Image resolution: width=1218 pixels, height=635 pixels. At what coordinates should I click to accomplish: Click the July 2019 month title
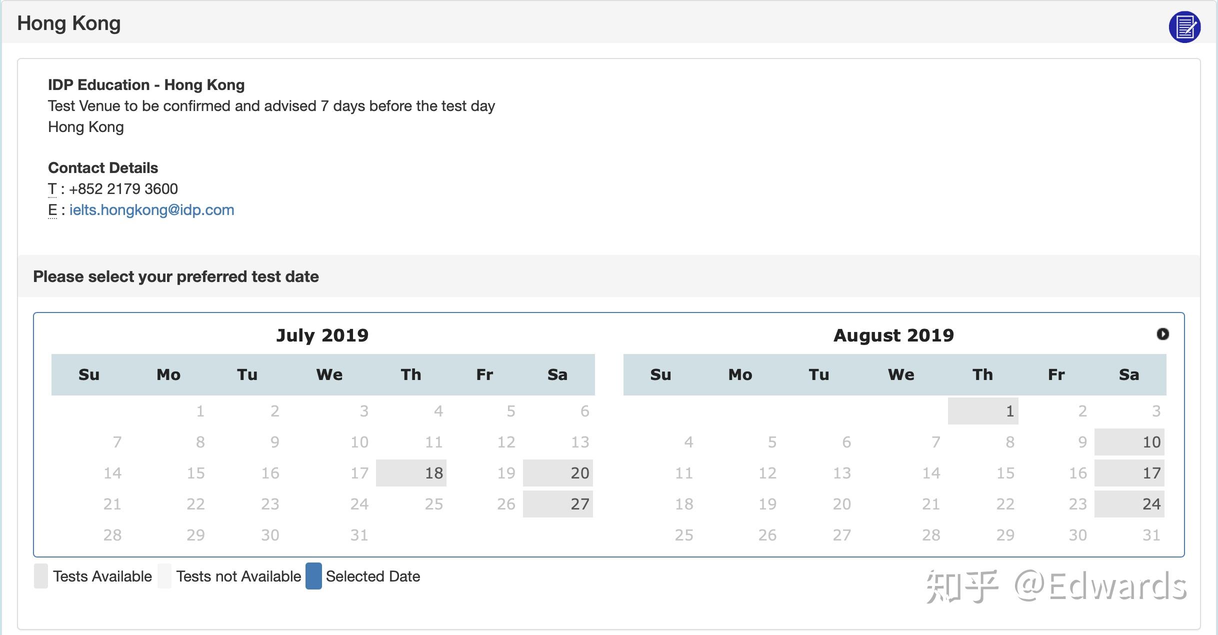322,335
